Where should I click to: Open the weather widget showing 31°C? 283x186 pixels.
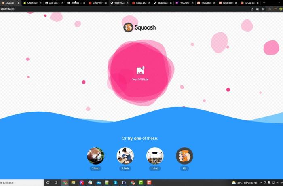pyautogui.click(x=243, y=183)
